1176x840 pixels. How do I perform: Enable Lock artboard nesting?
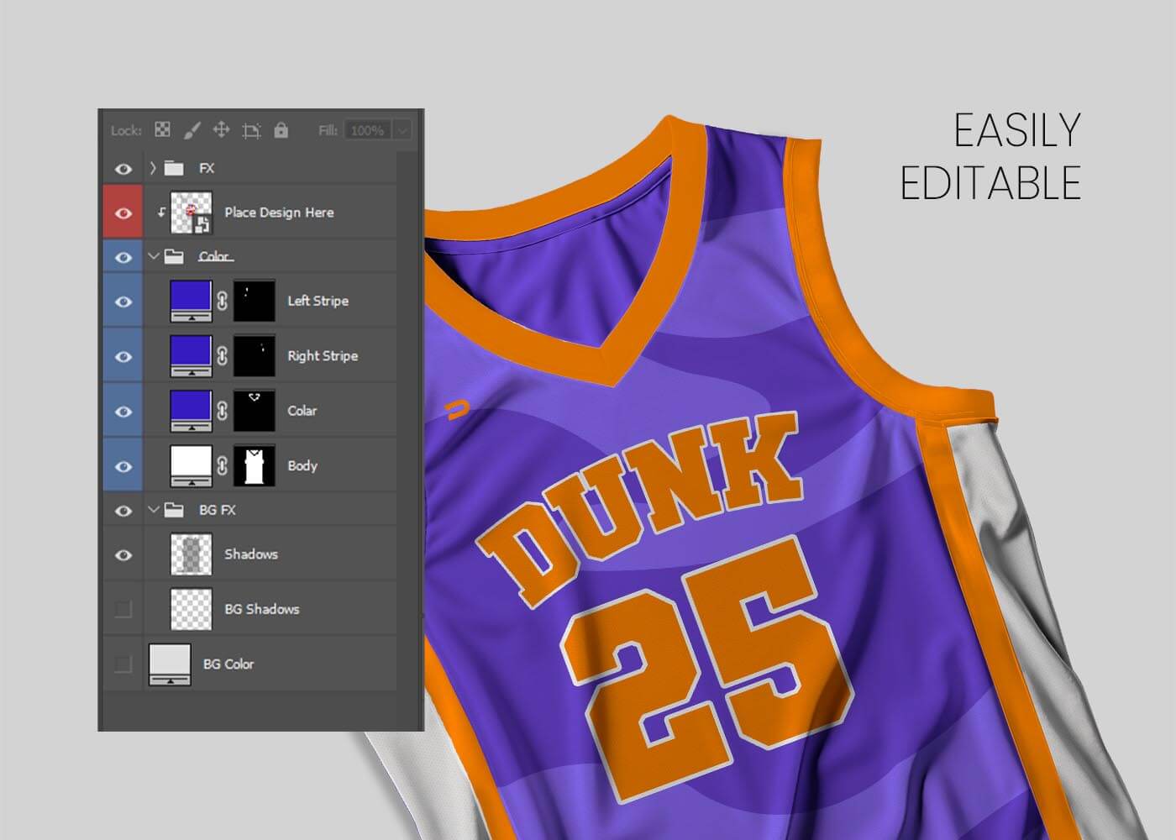click(250, 129)
